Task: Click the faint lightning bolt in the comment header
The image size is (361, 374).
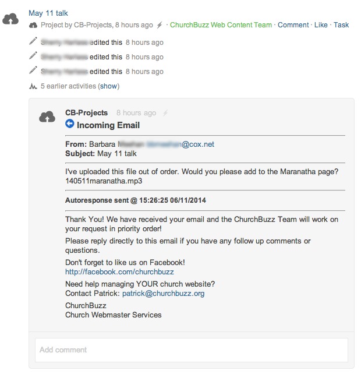Action: [x=165, y=113]
